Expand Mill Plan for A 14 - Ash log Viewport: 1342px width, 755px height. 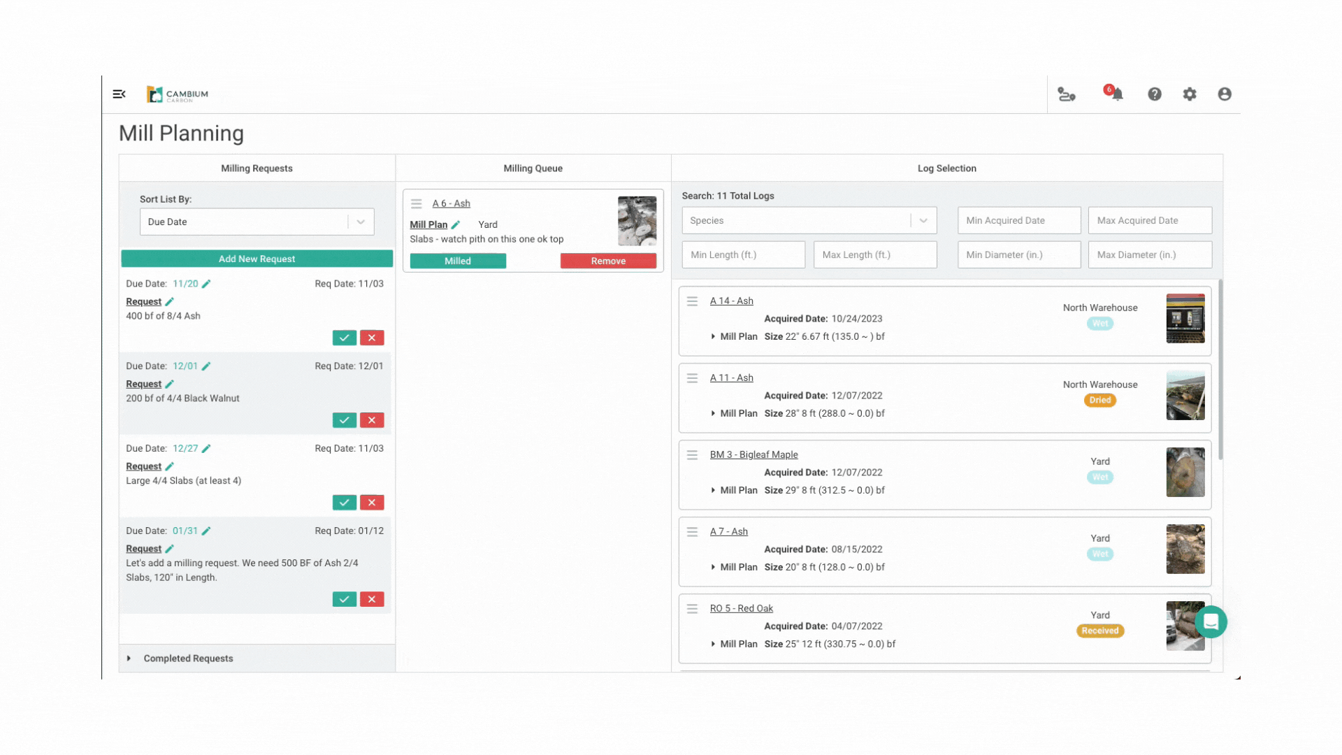pyautogui.click(x=713, y=336)
